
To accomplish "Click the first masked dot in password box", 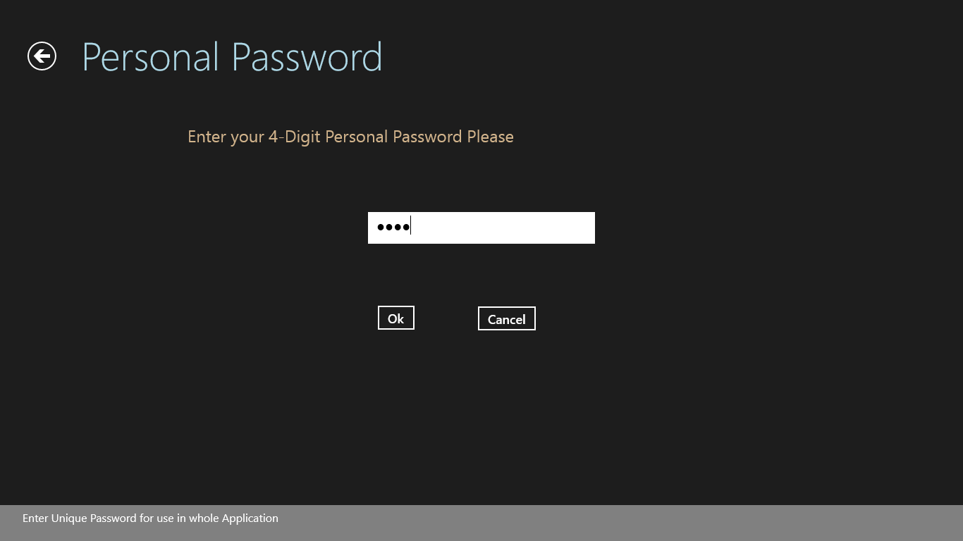I will 381,227.
